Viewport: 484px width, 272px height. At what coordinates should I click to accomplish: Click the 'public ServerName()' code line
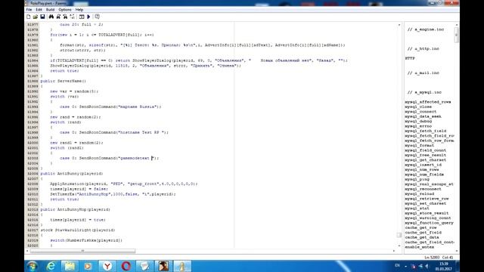click(x=64, y=81)
